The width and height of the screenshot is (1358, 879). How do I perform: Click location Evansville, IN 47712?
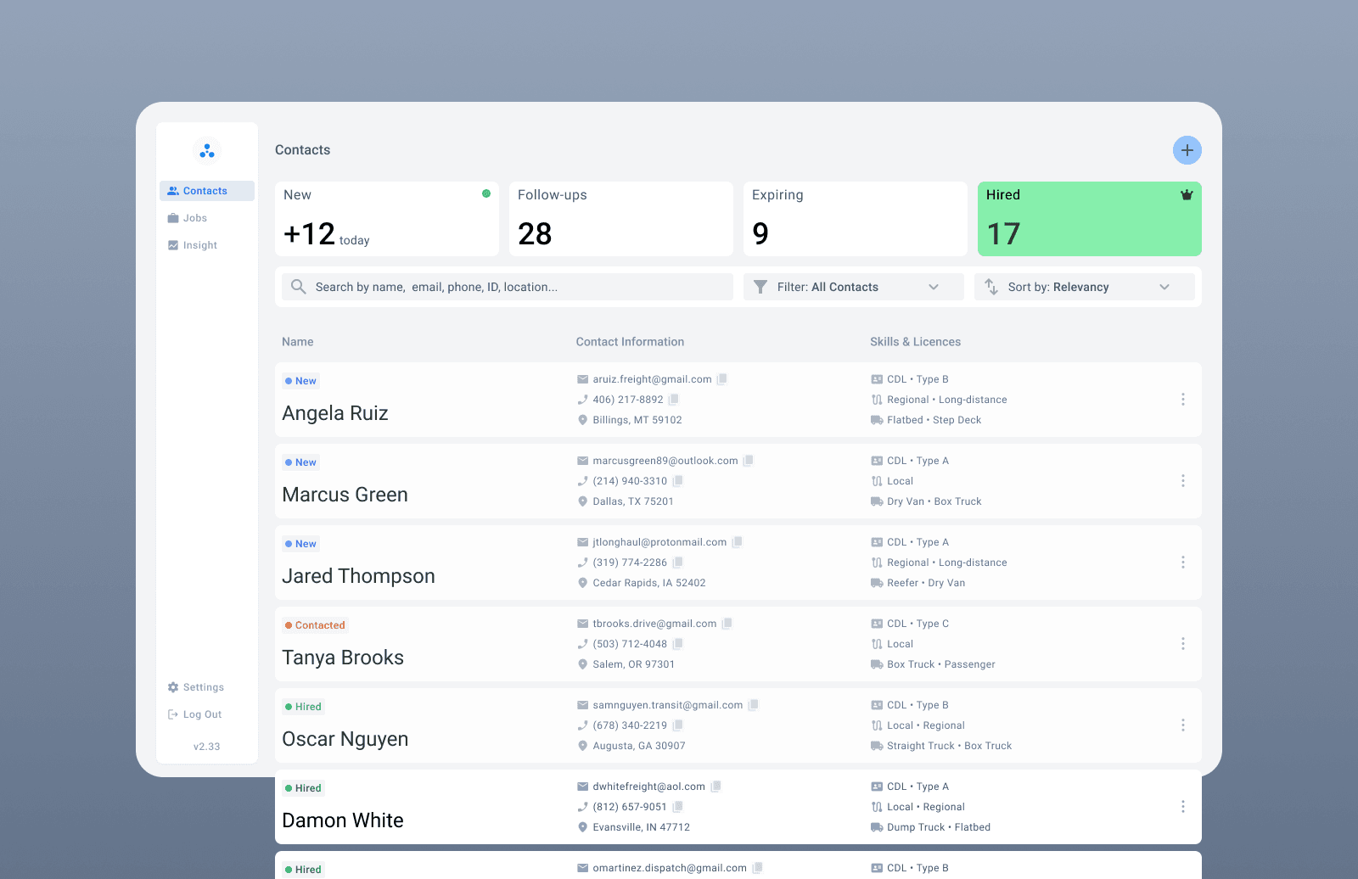tap(642, 827)
